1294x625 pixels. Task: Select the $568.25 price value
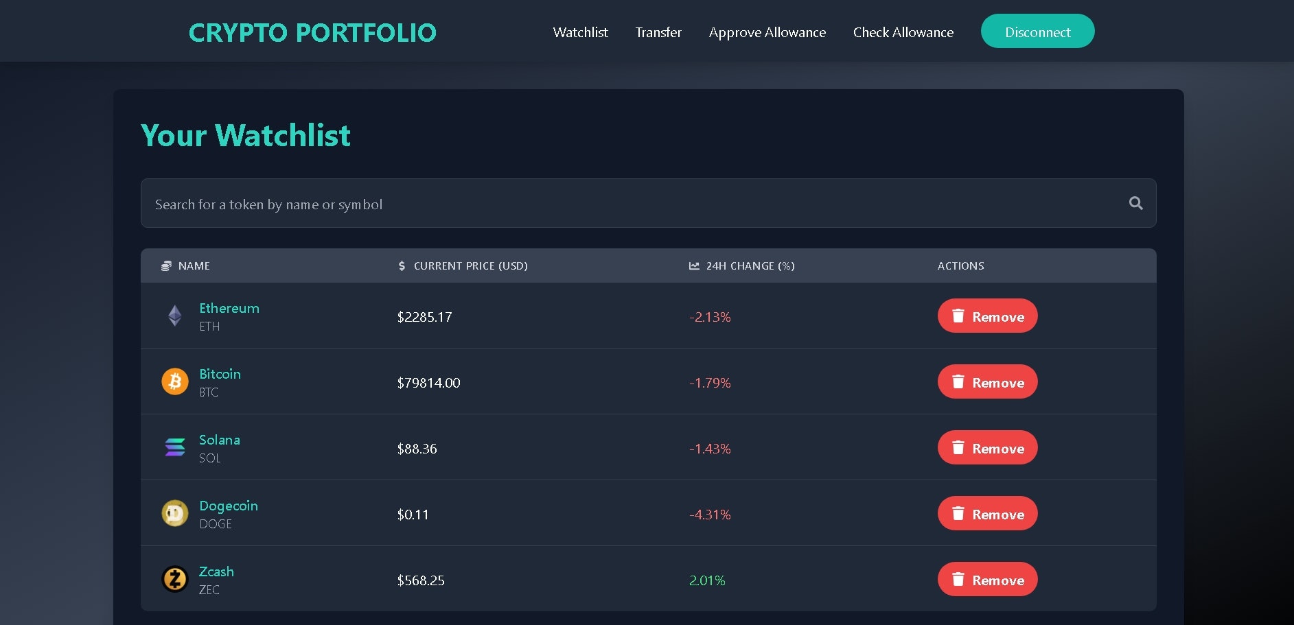[x=421, y=580]
